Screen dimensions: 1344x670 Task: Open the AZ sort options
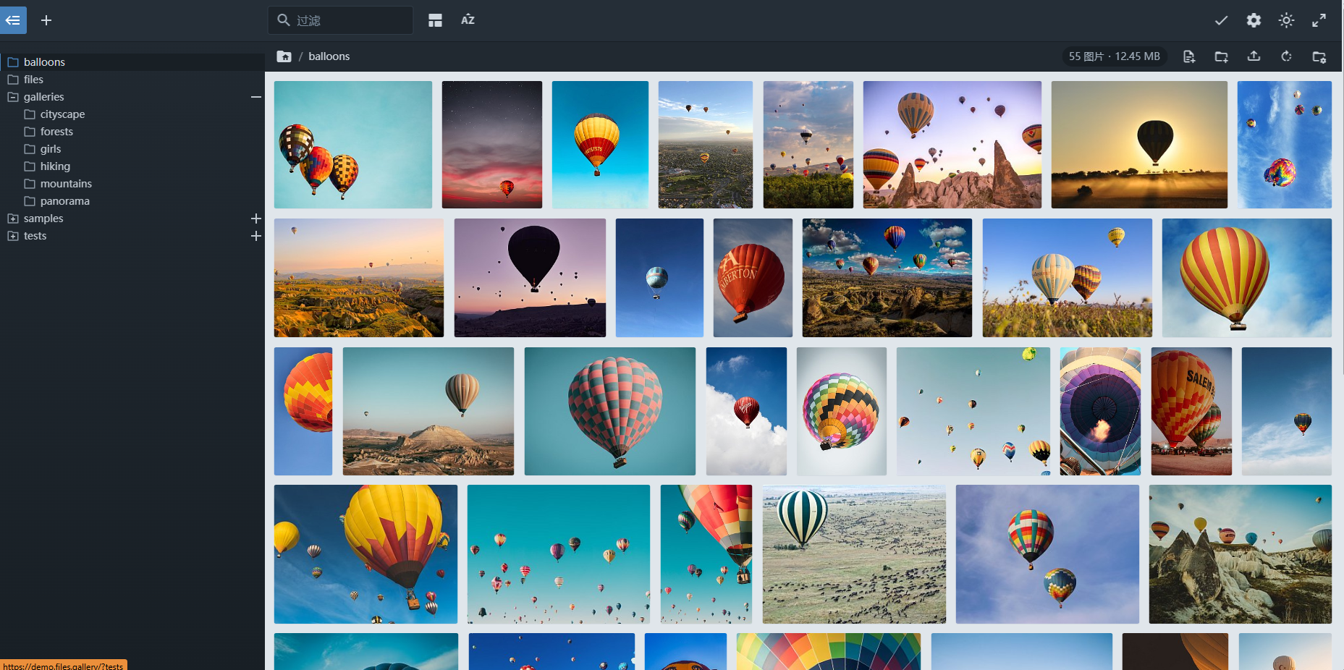[x=468, y=20]
